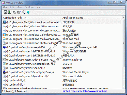
Task: Click the FXSRESM.dll,-120 row icon
Action: [x=4, y=55]
